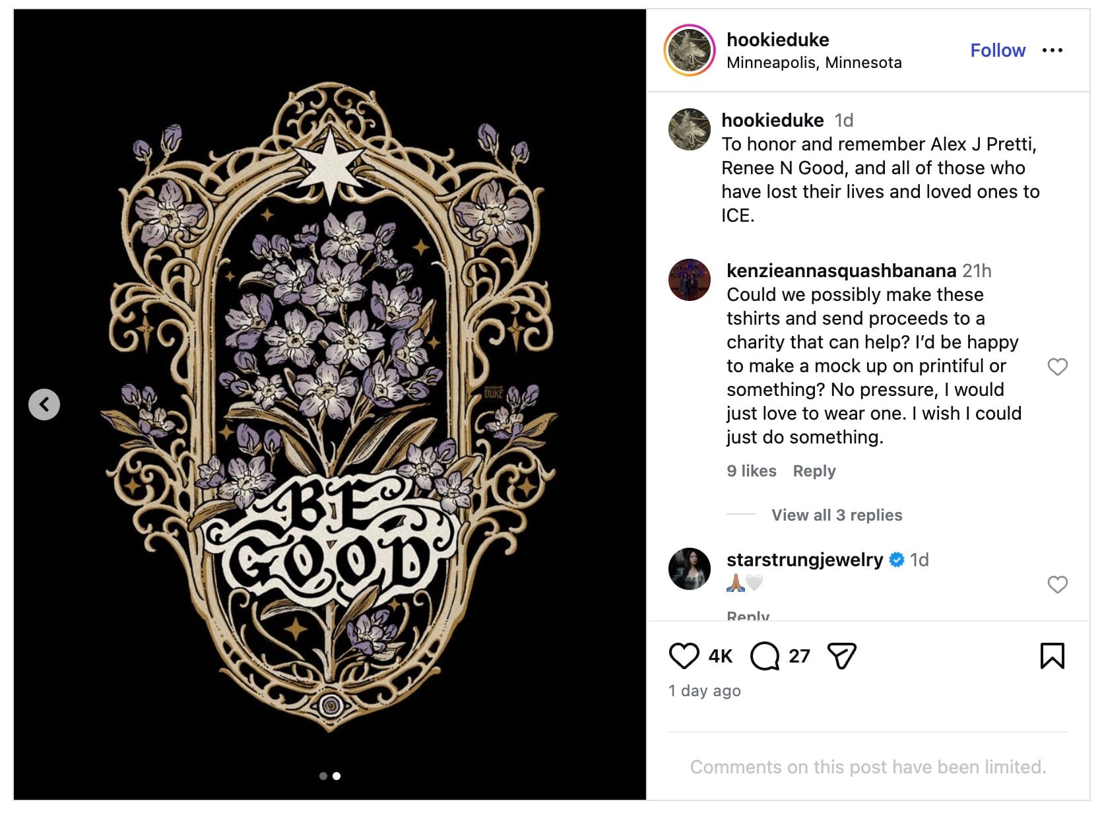View the 9 likes on the comment

(x=751, y=471)
